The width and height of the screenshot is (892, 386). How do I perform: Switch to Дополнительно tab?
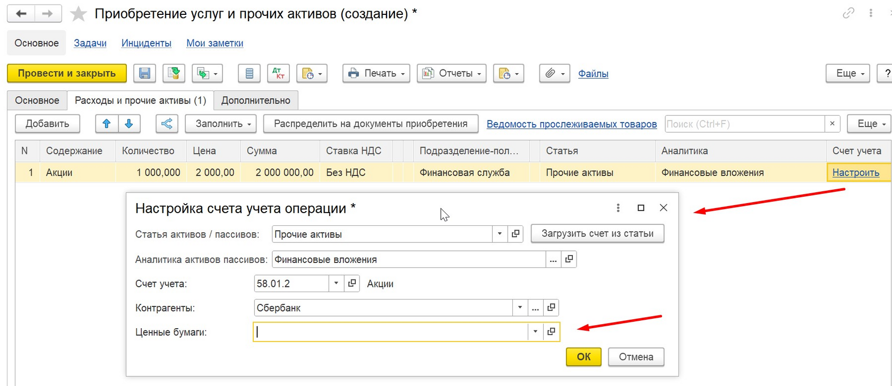[256, 100]
